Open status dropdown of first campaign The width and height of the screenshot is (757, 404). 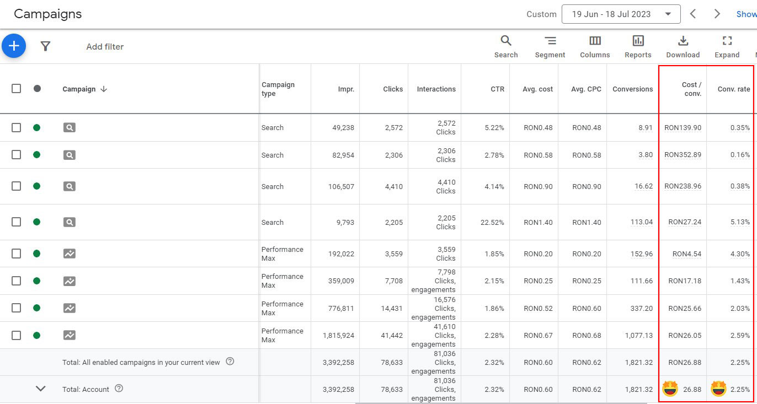(x=37, y=128)
